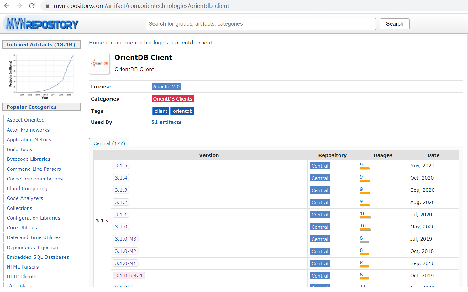The width and height of the screenshot is (468, 292).
Task: Open Core Utilities category
Action: click(22, 227)
